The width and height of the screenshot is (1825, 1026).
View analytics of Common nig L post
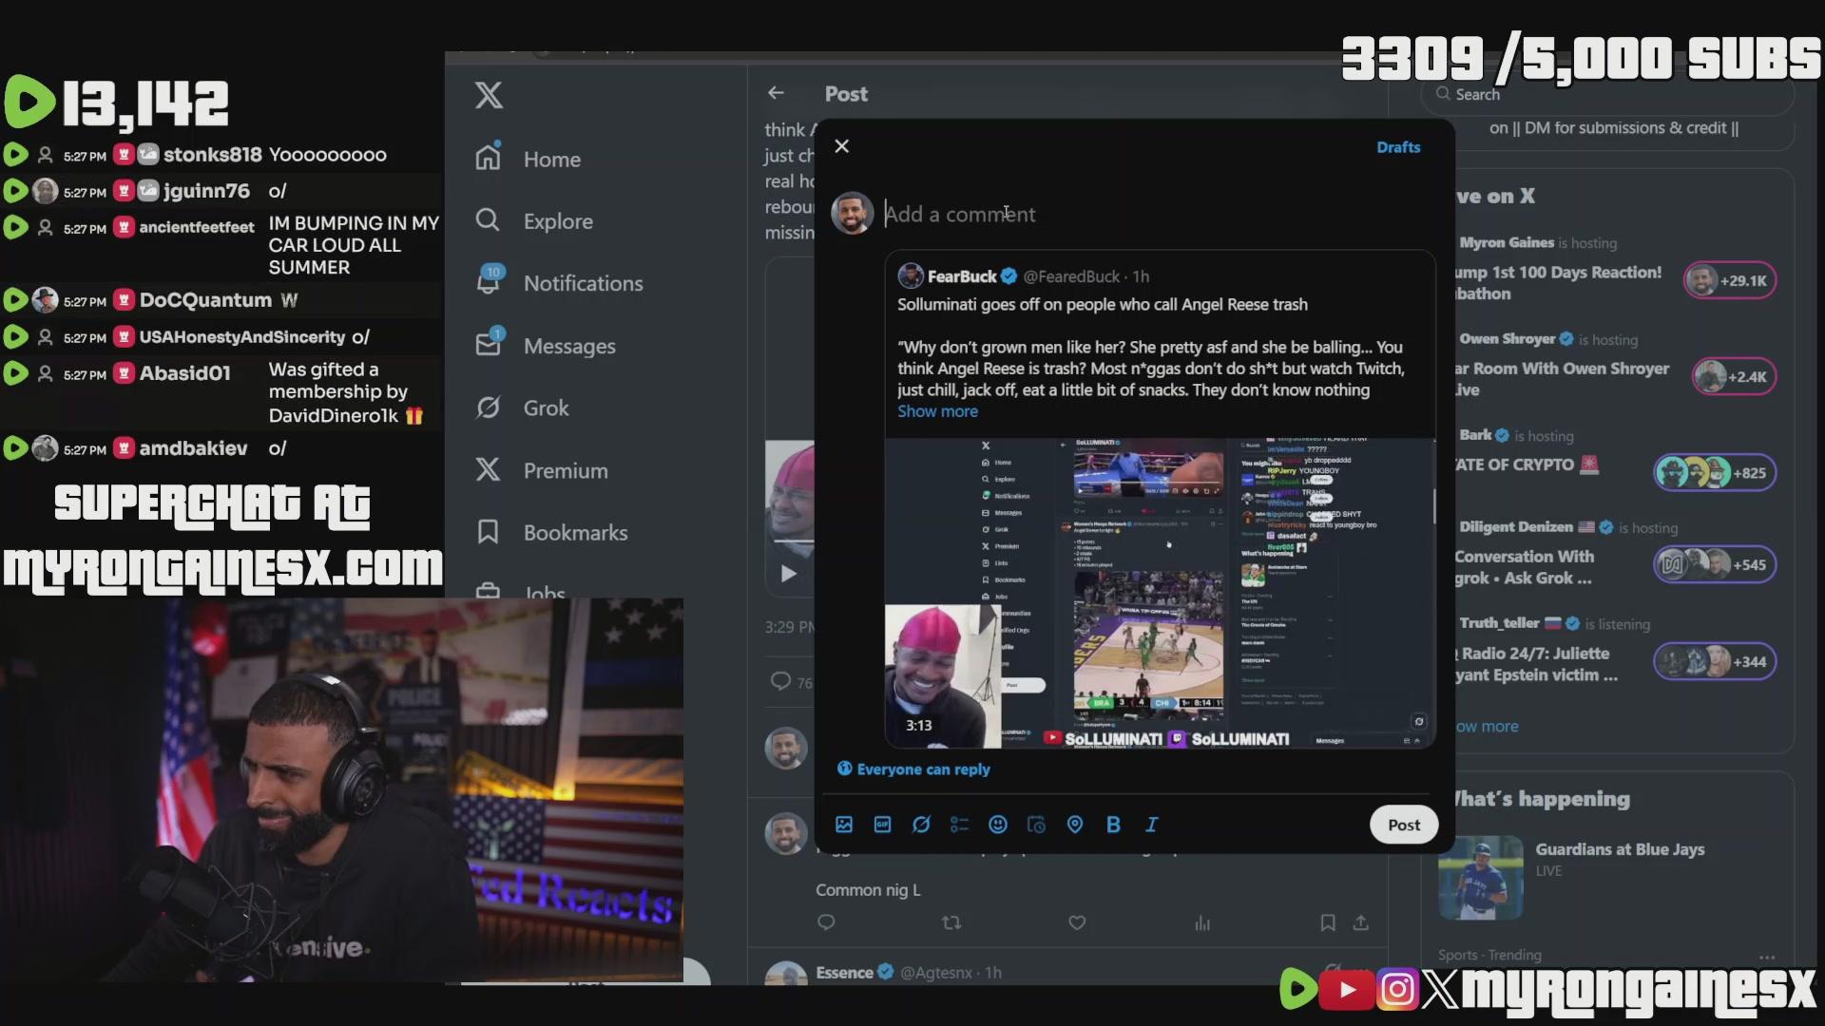point(1202,922)
